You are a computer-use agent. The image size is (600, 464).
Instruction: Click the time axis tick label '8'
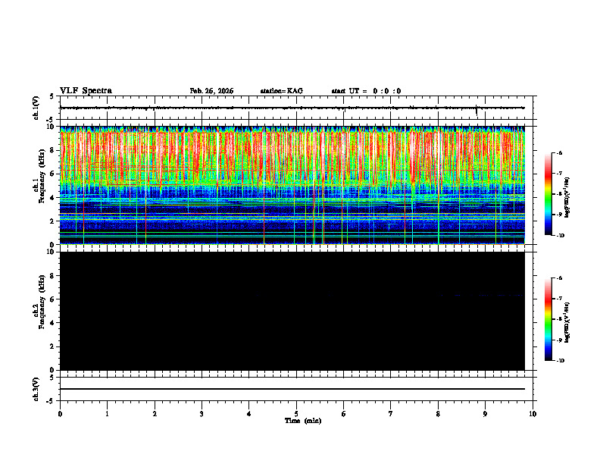tap(438, 414)
